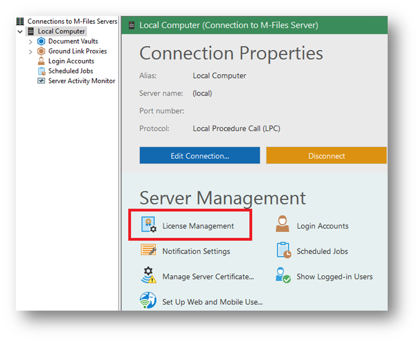This screenshot has width=420, height=343.
Task: Click the Scheduled Jobs icon in tree
Action: (42, 71)
